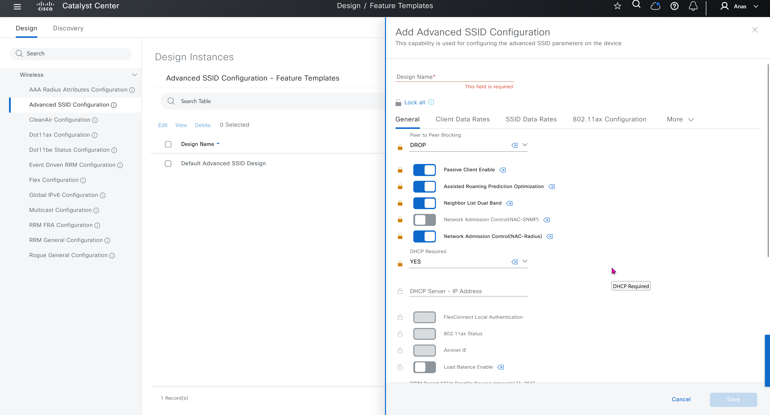Collapse the Wireless section
The width and height of the screenshot is (770, 415).
point(135,75)
